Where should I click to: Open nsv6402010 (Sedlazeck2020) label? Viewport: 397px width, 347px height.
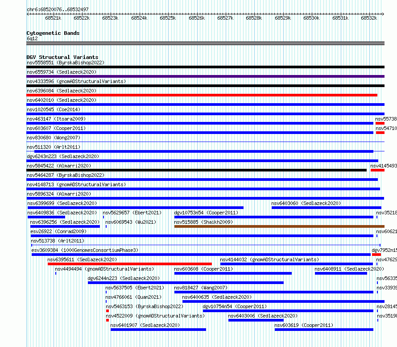pyautogui.click(x=62, y=100)
